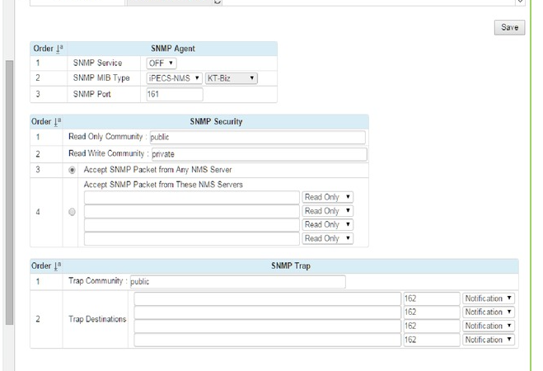Click the Read Write Community field

click(257, 153)
